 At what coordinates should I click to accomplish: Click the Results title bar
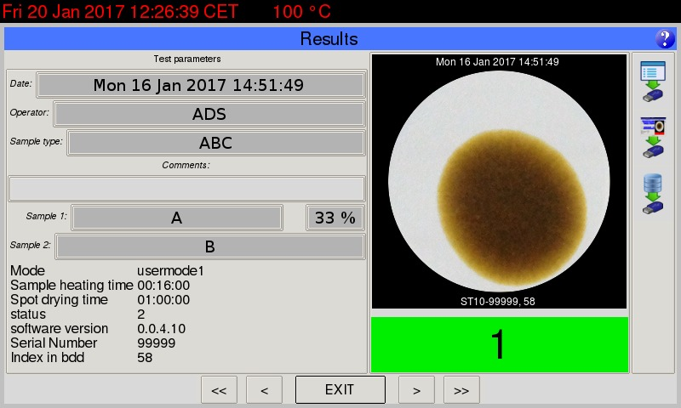[329, 39]
